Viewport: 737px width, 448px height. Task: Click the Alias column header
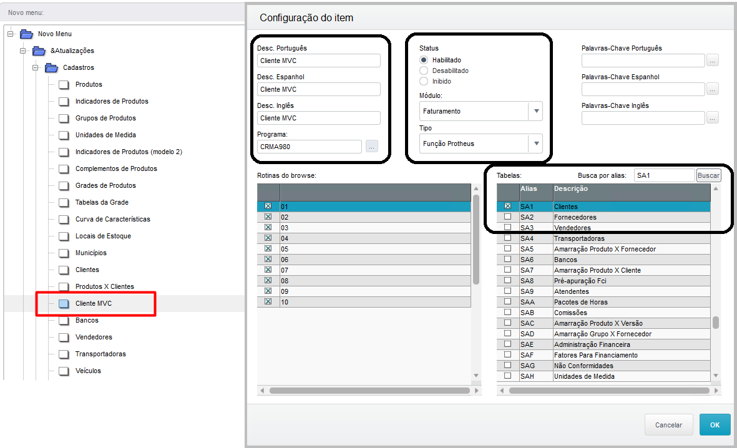coord(536,192)
